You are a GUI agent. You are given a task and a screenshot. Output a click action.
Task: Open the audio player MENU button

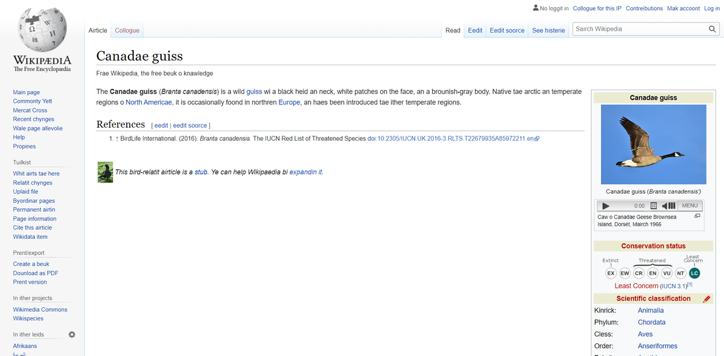(690, 206)
